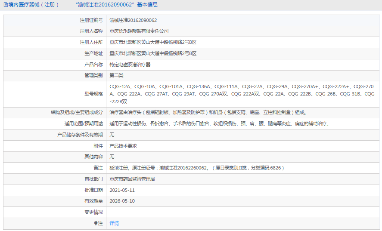This screenshot has height=231, width=382.
Task: Click the 附件 label
Action: (x=99, y=146)
